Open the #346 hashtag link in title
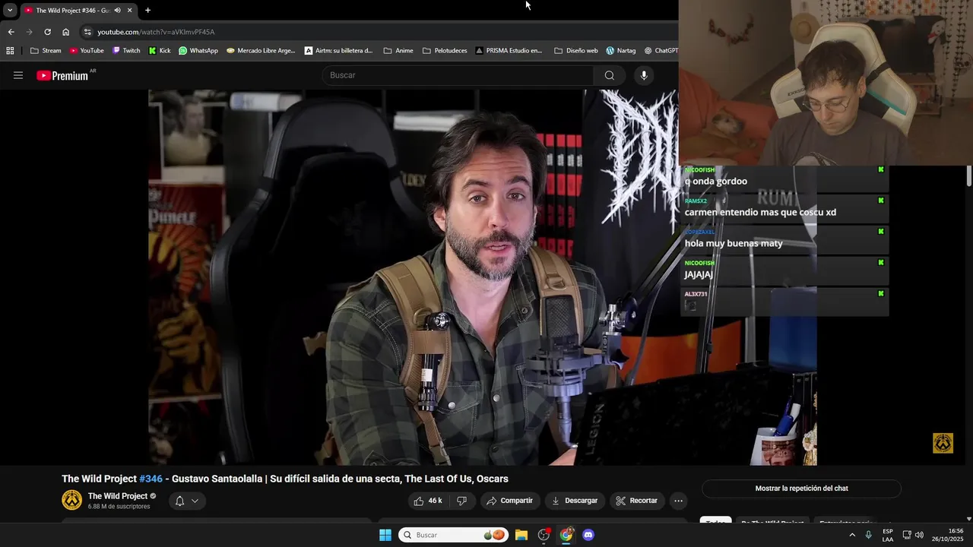The width and height of the screenshot is (973, 547). [151, 479]
